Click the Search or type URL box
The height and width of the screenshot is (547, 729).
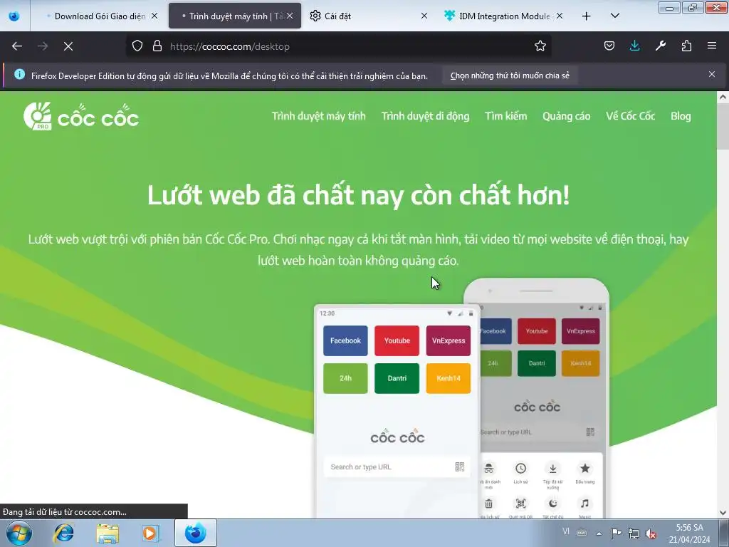(397, 467)
